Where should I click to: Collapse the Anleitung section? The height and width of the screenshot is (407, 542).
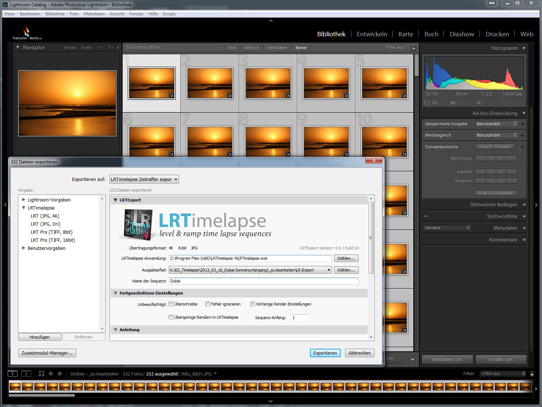116,330
